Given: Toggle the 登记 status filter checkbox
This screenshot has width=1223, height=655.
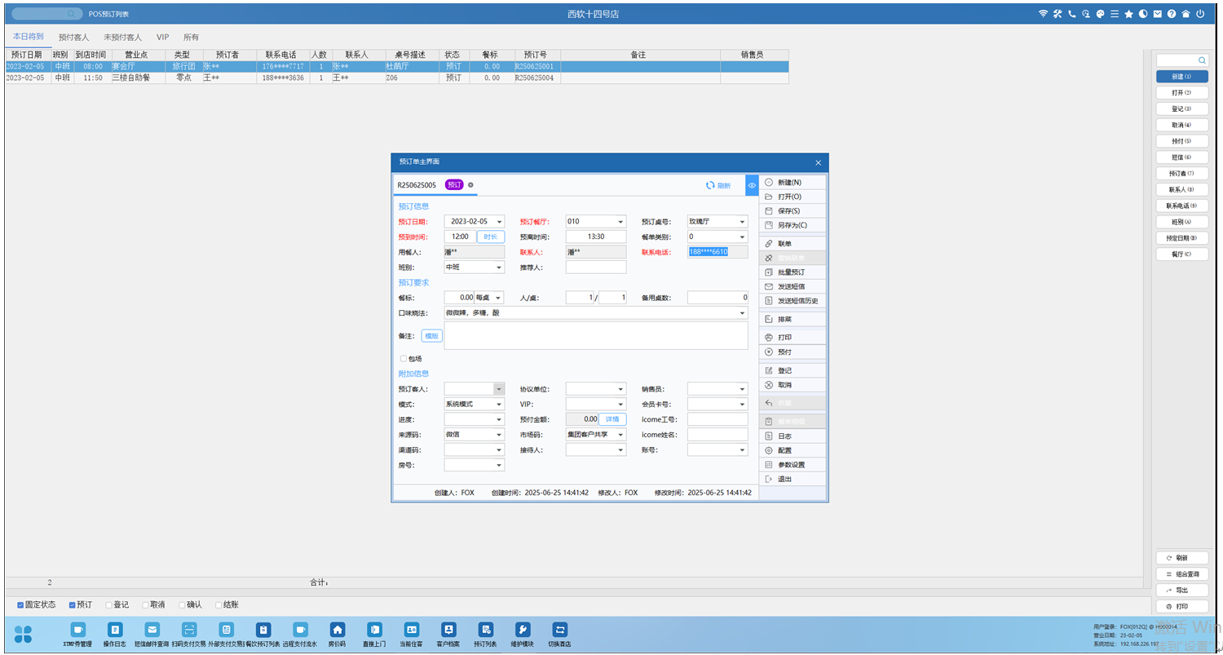Looking at the screenshot, I should coord(109,605).
